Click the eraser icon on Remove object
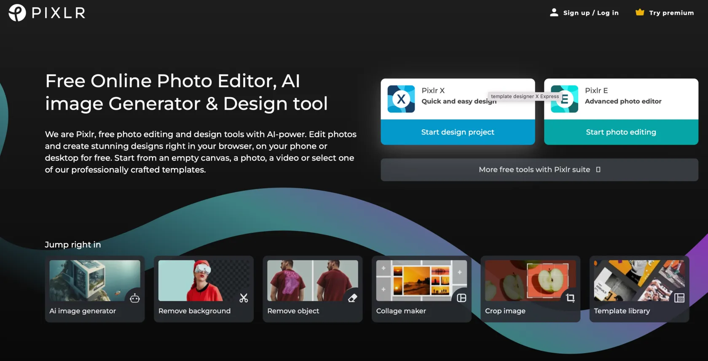 point(353,298)
